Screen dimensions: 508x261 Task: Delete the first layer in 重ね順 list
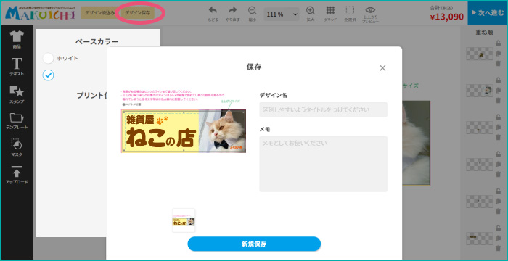point(498,63)
